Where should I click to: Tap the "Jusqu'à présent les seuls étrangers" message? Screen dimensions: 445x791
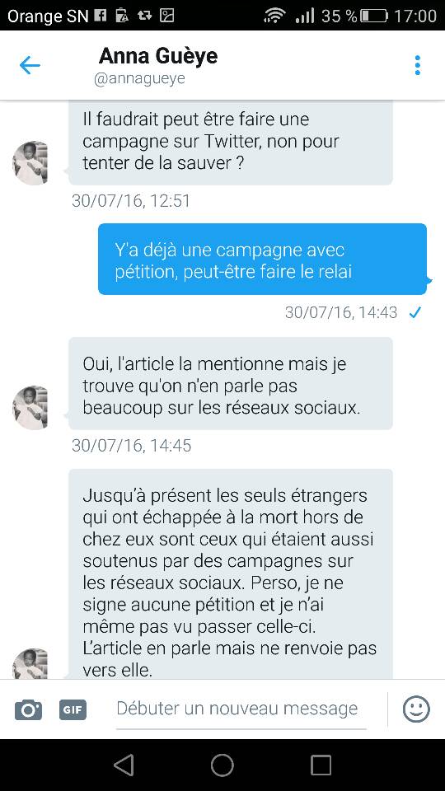pos(231,574)
